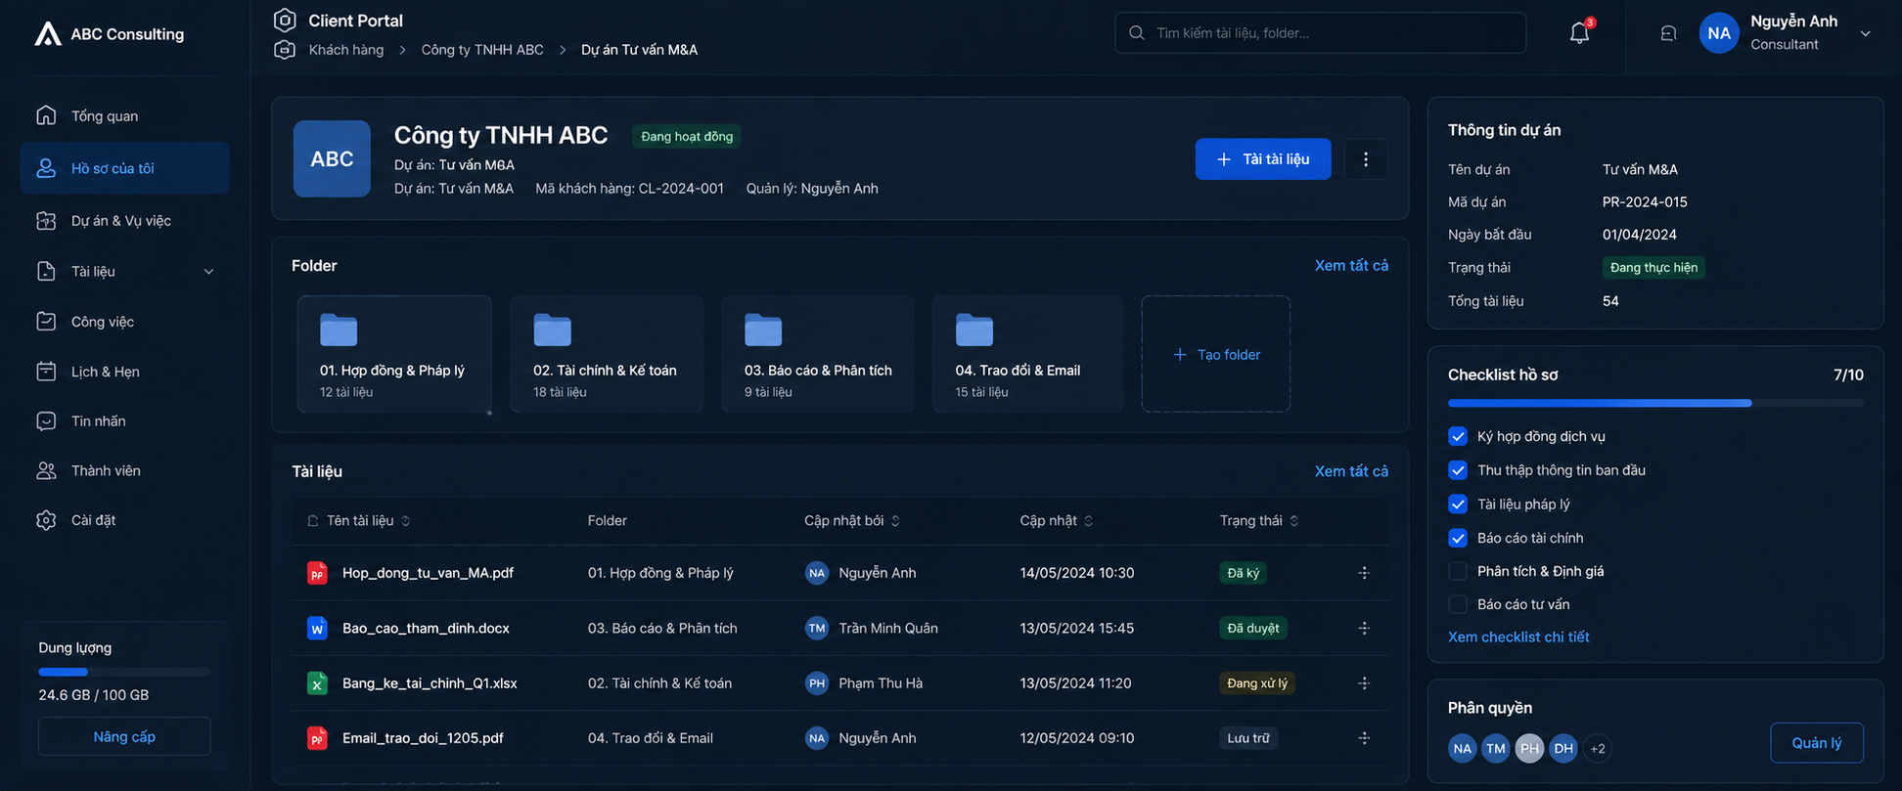Click the Excel icon of Bang_ke_tai_chinh_Q1.xlsx

[x=317, y=683]
